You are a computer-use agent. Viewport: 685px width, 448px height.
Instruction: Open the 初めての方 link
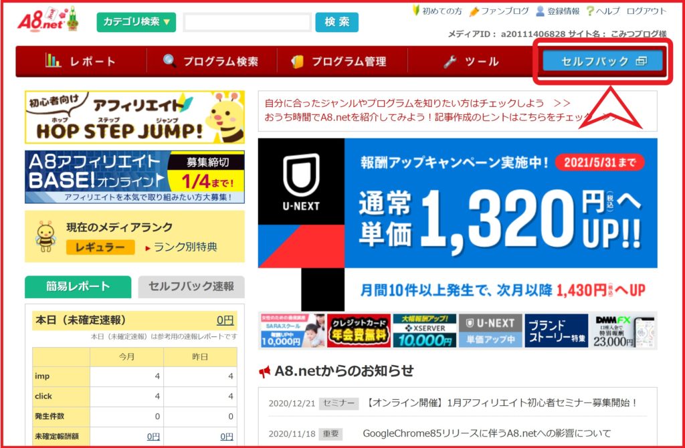pos(442,11)
